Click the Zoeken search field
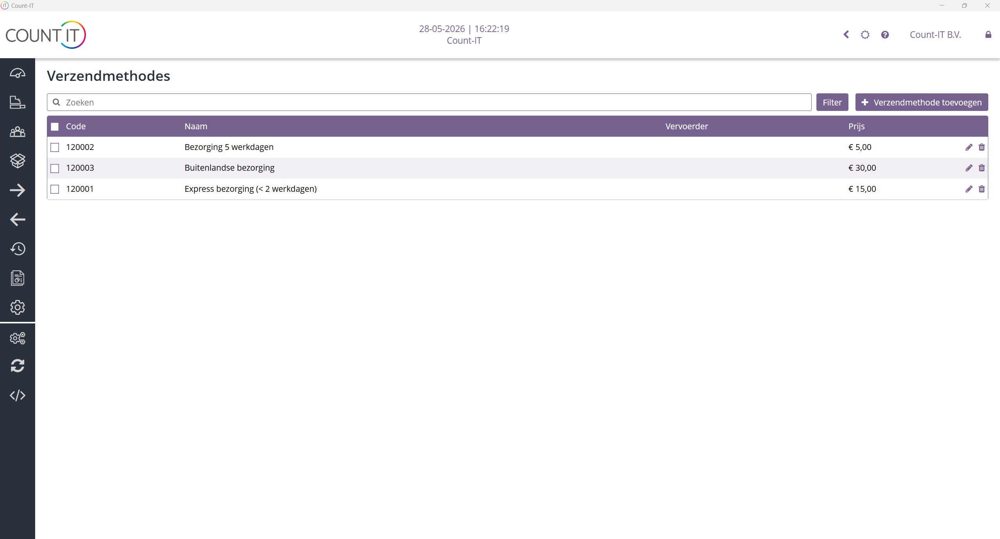This screenshot has width=1000, height=539. pos(429,102)
